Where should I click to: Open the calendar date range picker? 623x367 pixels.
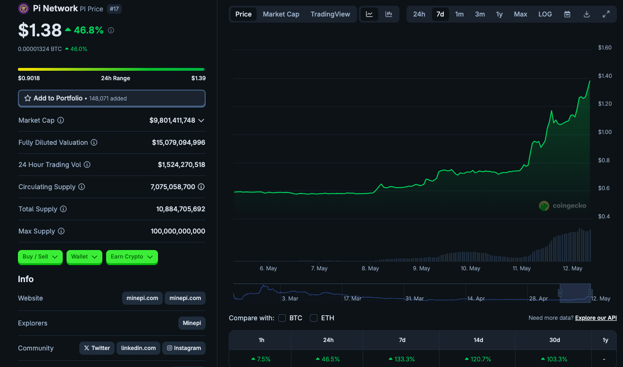[567, 14]
